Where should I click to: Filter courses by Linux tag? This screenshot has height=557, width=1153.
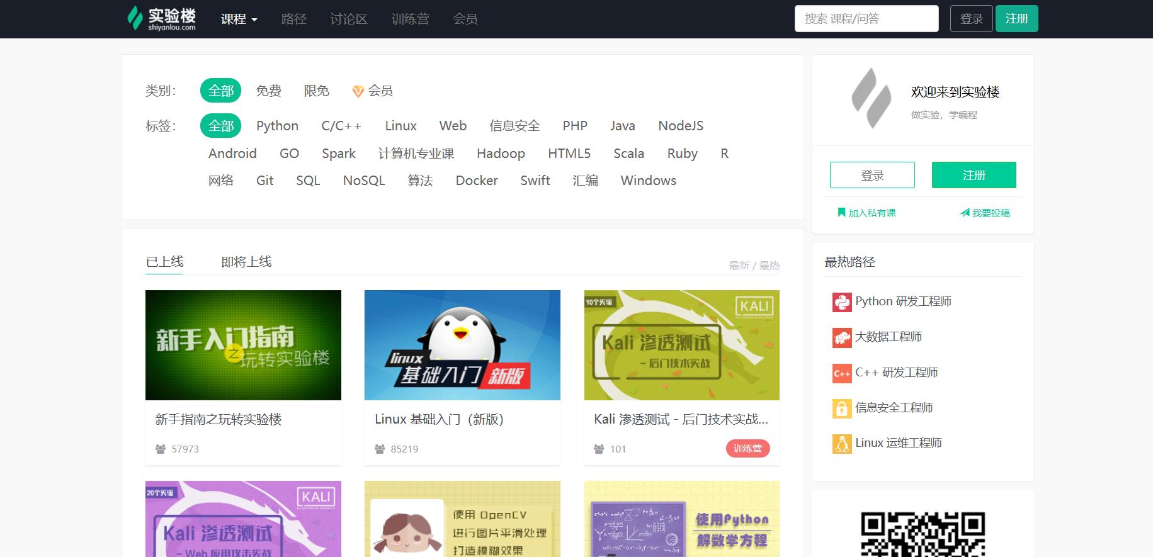click(400, 126)
